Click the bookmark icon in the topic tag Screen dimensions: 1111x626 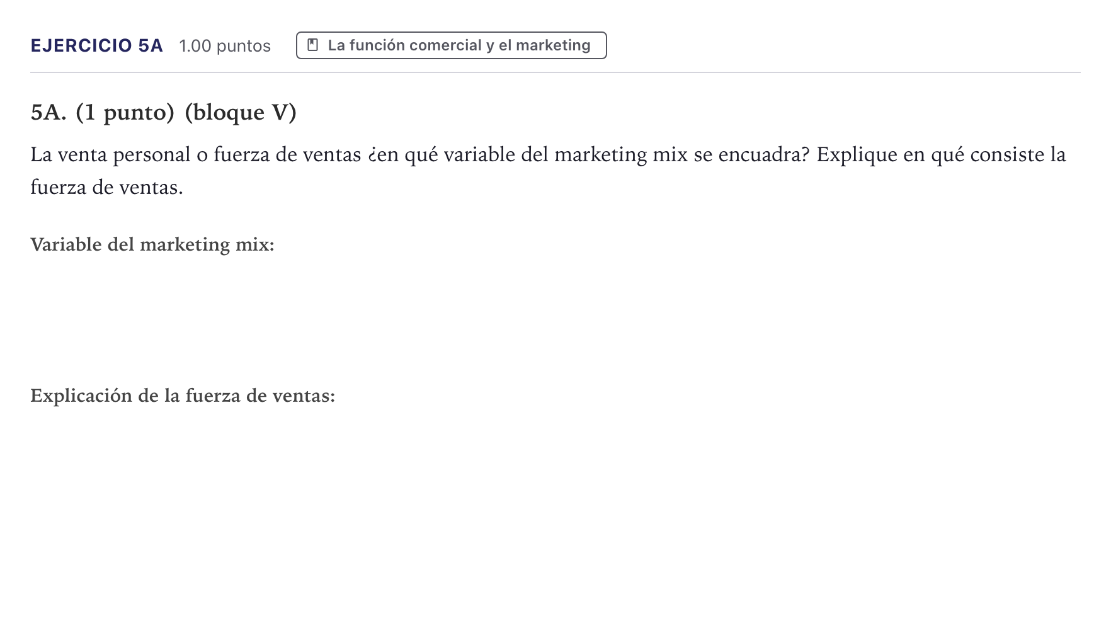point(312,45)
